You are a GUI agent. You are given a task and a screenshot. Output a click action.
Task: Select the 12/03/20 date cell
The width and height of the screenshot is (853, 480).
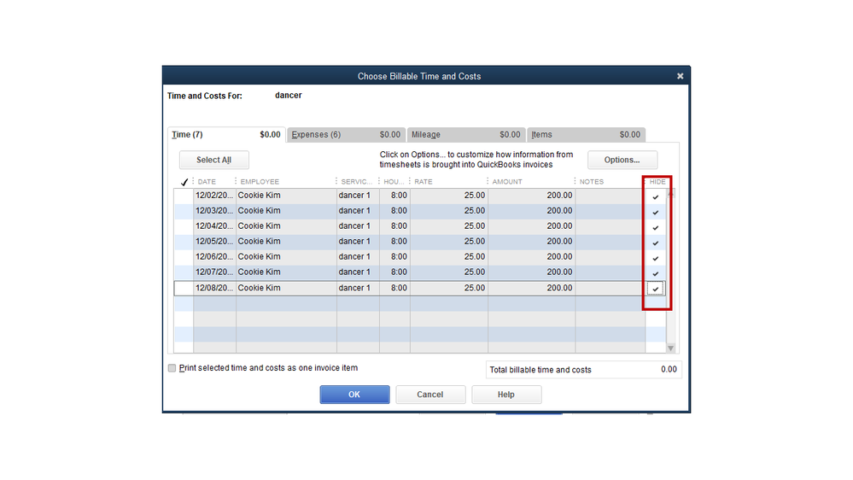point(214,211)
